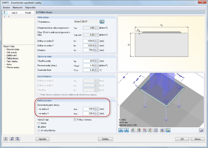Click the Grafika button

(105, 139)
